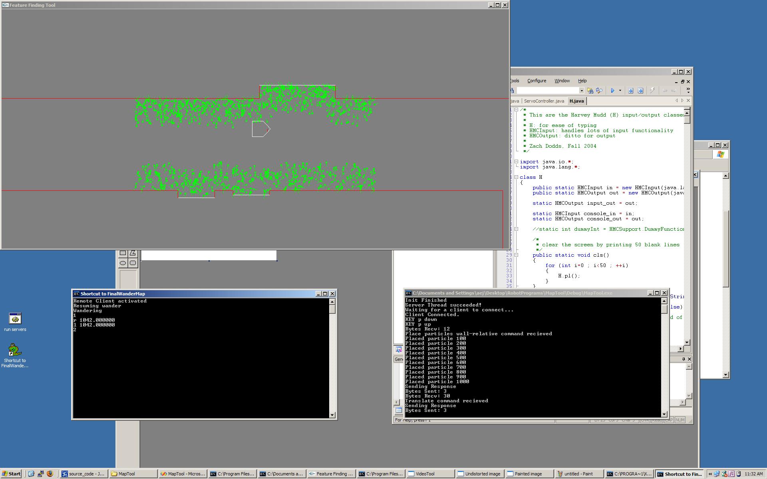Launch Firefox from Quick Launch
767x479 pixels.
pos(50,474)
